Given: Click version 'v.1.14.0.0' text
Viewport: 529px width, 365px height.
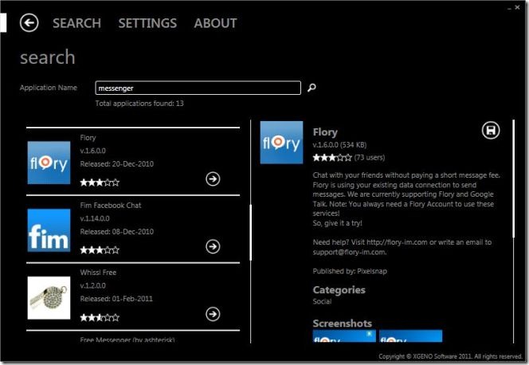Looking at the screenshot, I should [95, 218].
